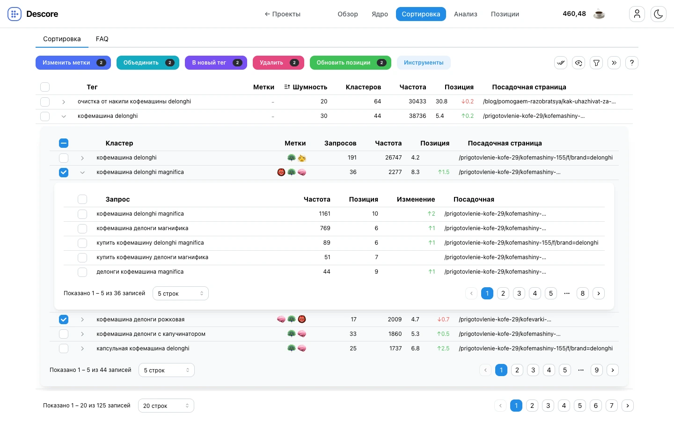Select the Сортировка sub-tab beside FAQ
This screenshot has width=674, height=421.
pos(62,39)
